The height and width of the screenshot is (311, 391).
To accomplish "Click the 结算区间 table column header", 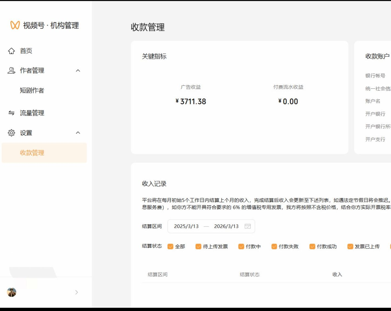I will pos(158,274).
